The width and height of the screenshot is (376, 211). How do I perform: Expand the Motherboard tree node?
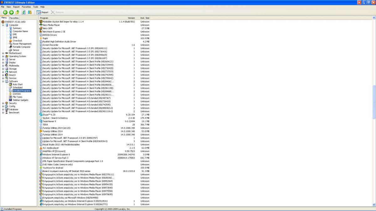click(3, 53)
